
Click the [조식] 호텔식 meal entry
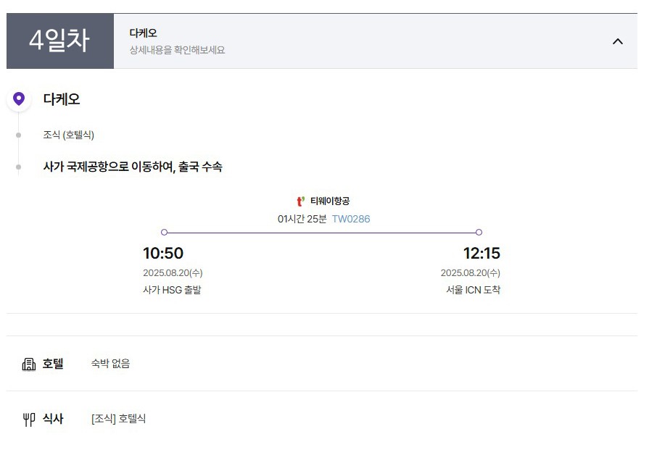118,419
